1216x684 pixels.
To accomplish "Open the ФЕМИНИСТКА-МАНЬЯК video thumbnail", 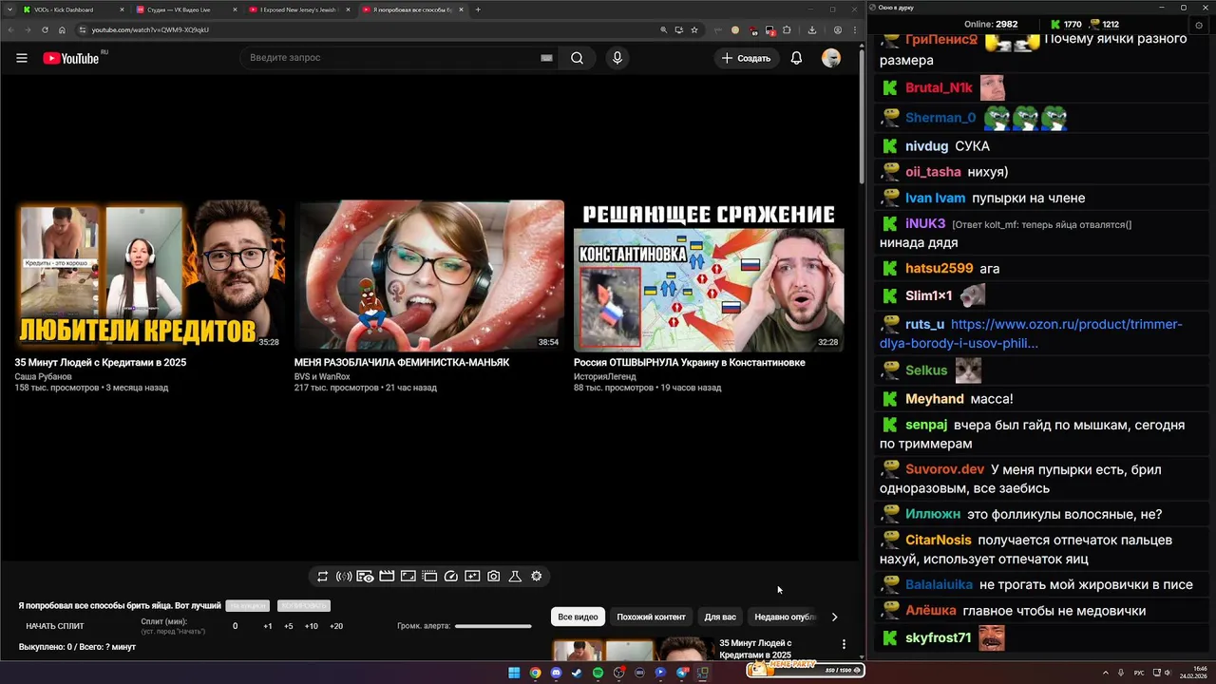I will pyautogui.click(x=429, y=275).
